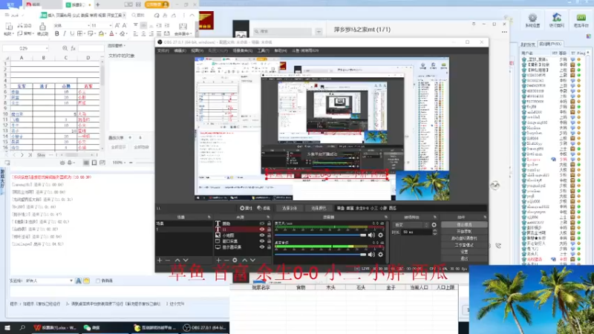Mute the desktop audio speaker icon
Viewport: 594px width, 334px height.
click(371, 255)
